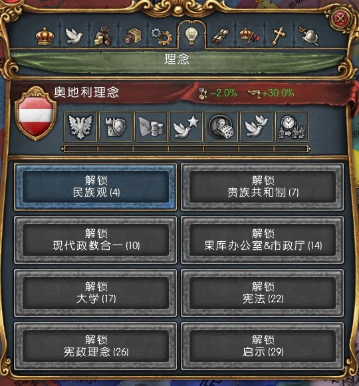359x386 pixels.
Task: Click the Austrian flag shield
Action: pyautogui.click(x=36, y=114)
